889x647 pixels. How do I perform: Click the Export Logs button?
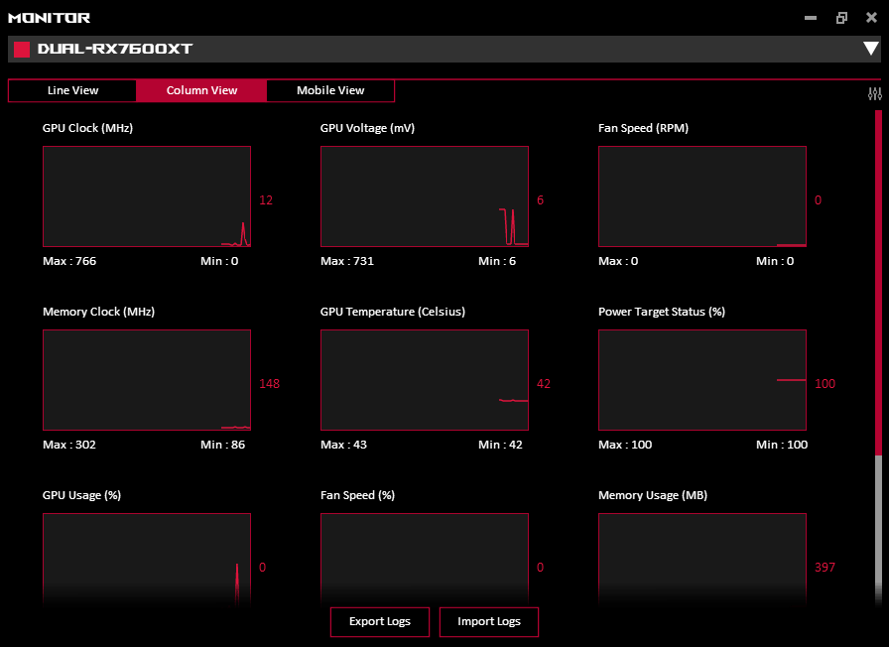(379, 622)
